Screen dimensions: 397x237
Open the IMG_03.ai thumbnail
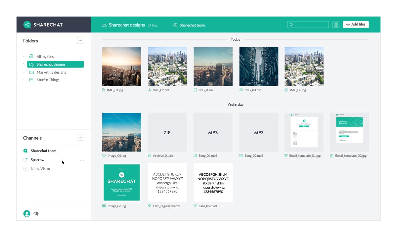point(213,67)
